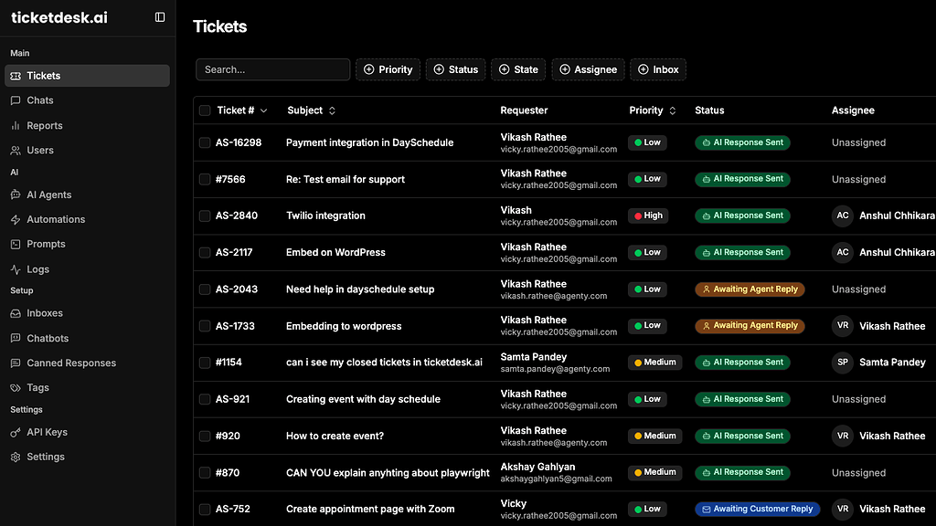Check the select-all checkbox in the table header
The image size is (936, 526).
pos(205,110)
